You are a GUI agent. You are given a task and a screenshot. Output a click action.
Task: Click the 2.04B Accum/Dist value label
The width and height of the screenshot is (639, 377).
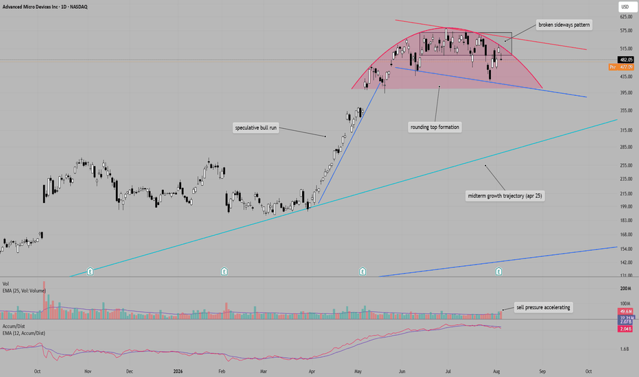(625, 329)
